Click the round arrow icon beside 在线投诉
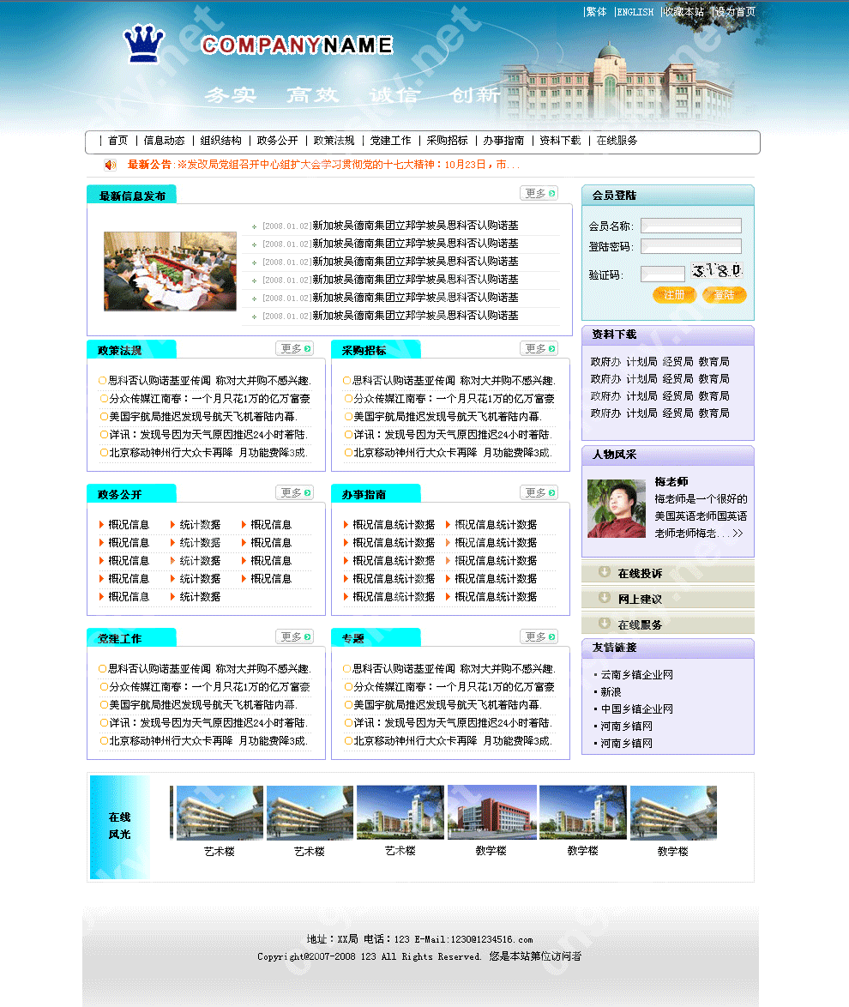This screenshot has width=849, height=1007. coord(605,572)
